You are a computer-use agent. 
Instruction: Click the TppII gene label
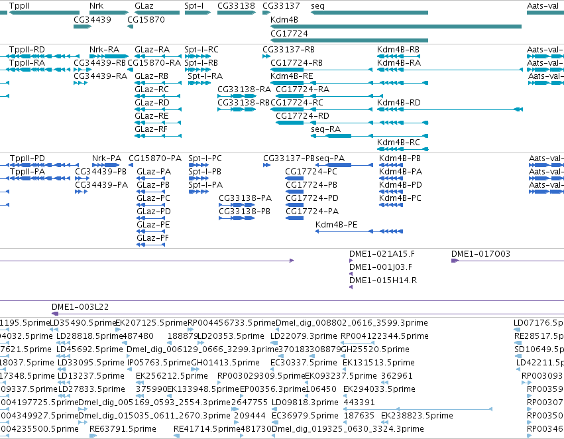[19, 6]
